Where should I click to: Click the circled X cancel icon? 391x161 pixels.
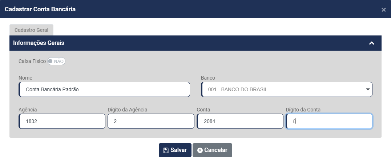click(200, 150)
